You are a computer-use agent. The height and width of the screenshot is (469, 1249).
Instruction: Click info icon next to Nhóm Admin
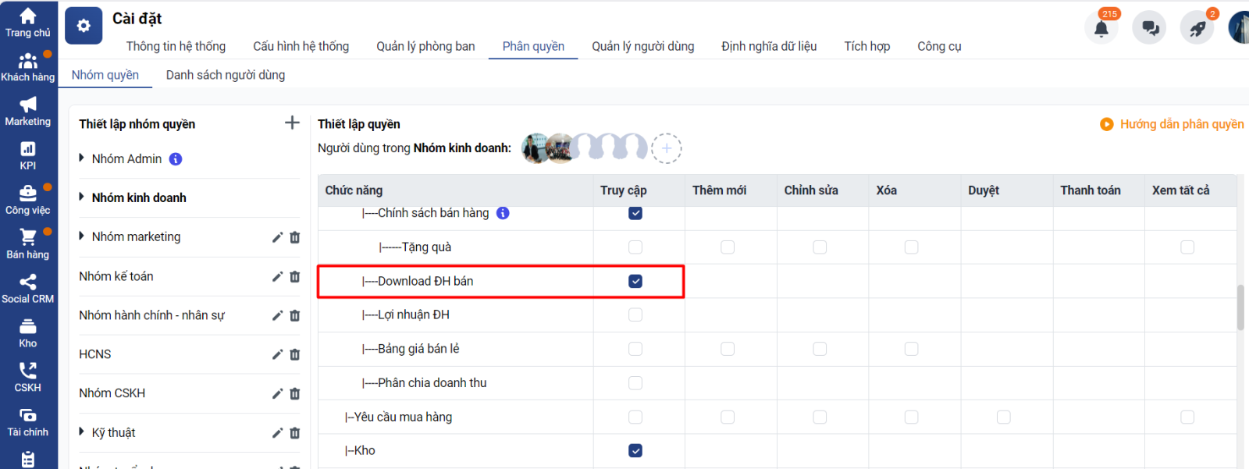[x=176, y=159]
